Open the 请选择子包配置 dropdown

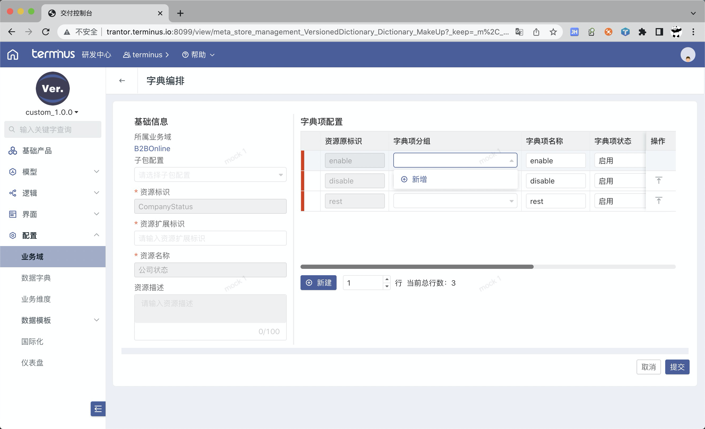point(210,175)
